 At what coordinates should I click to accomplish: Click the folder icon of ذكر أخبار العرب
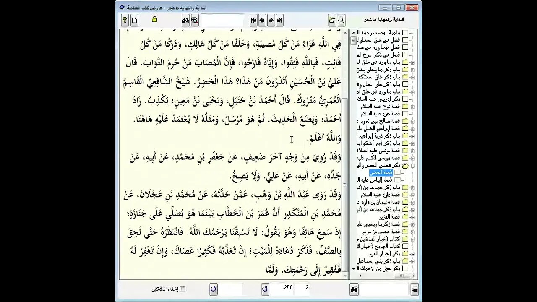[405, 254]
